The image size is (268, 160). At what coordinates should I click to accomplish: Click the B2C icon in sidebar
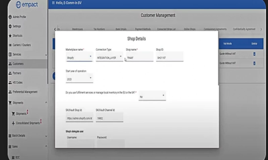(x=13, y=157)
